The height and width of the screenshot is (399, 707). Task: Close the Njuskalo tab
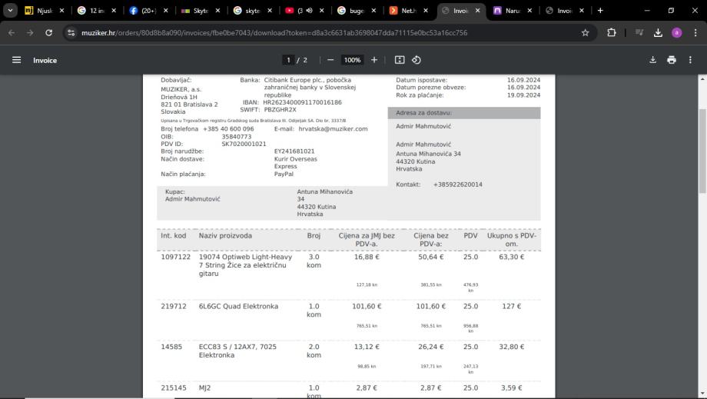61,10
